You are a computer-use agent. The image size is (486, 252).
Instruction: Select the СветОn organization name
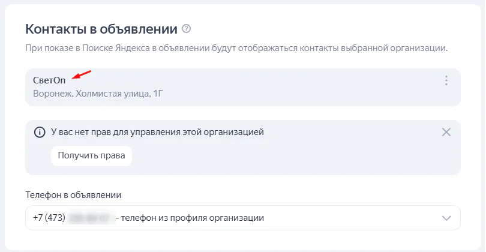click(x=49, y=80)
